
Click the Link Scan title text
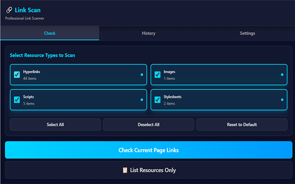(x=28, y=10)
